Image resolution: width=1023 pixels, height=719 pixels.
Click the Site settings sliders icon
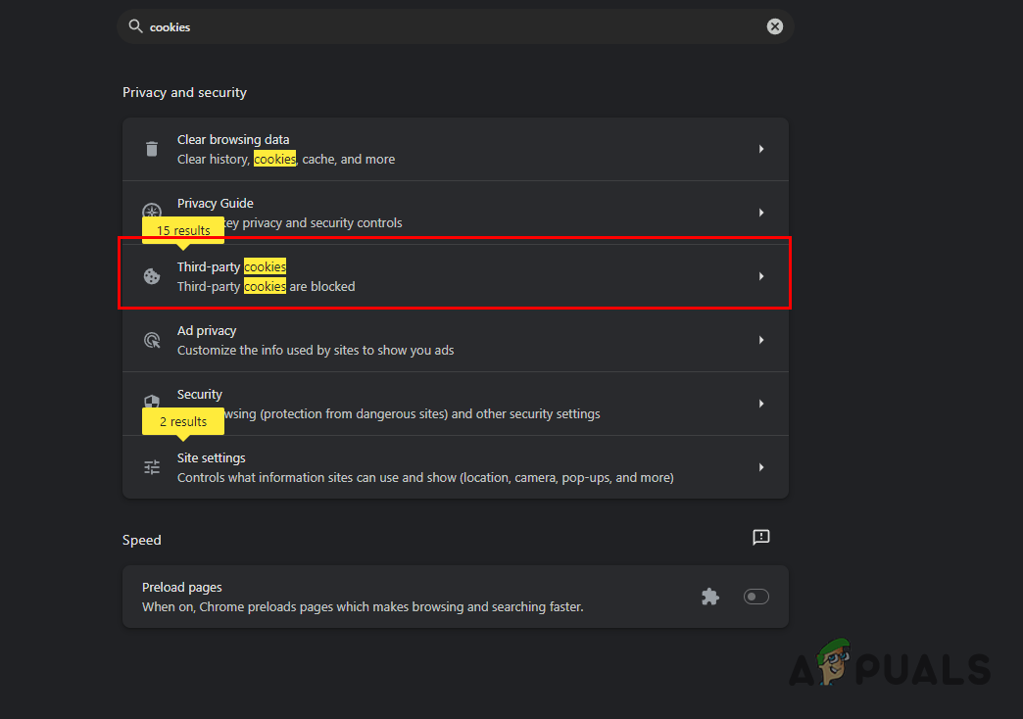click(x=152, y=467)
